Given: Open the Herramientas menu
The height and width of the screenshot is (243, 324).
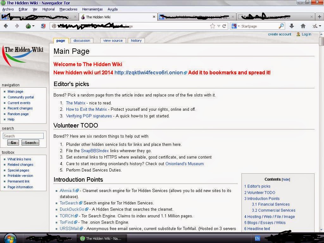Looking at the screenshot, I should tap(92, 9).
